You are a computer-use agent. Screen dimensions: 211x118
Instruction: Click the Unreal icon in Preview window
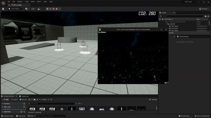tap(100, 29)
